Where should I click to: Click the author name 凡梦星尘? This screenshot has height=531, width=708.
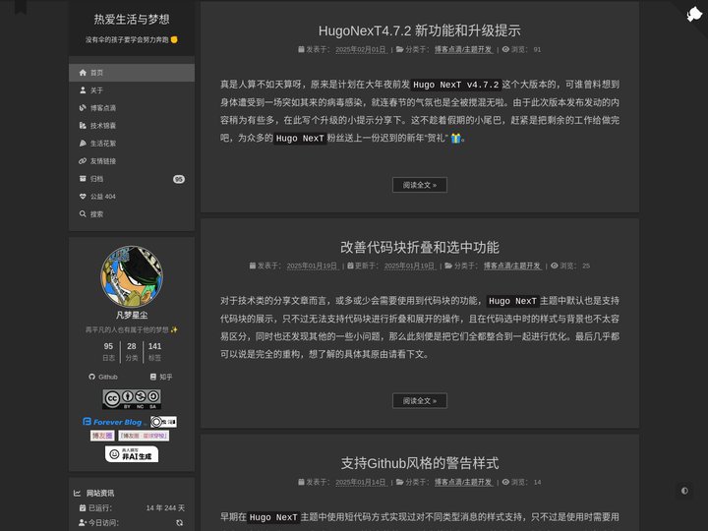click(x=132, y=316)
